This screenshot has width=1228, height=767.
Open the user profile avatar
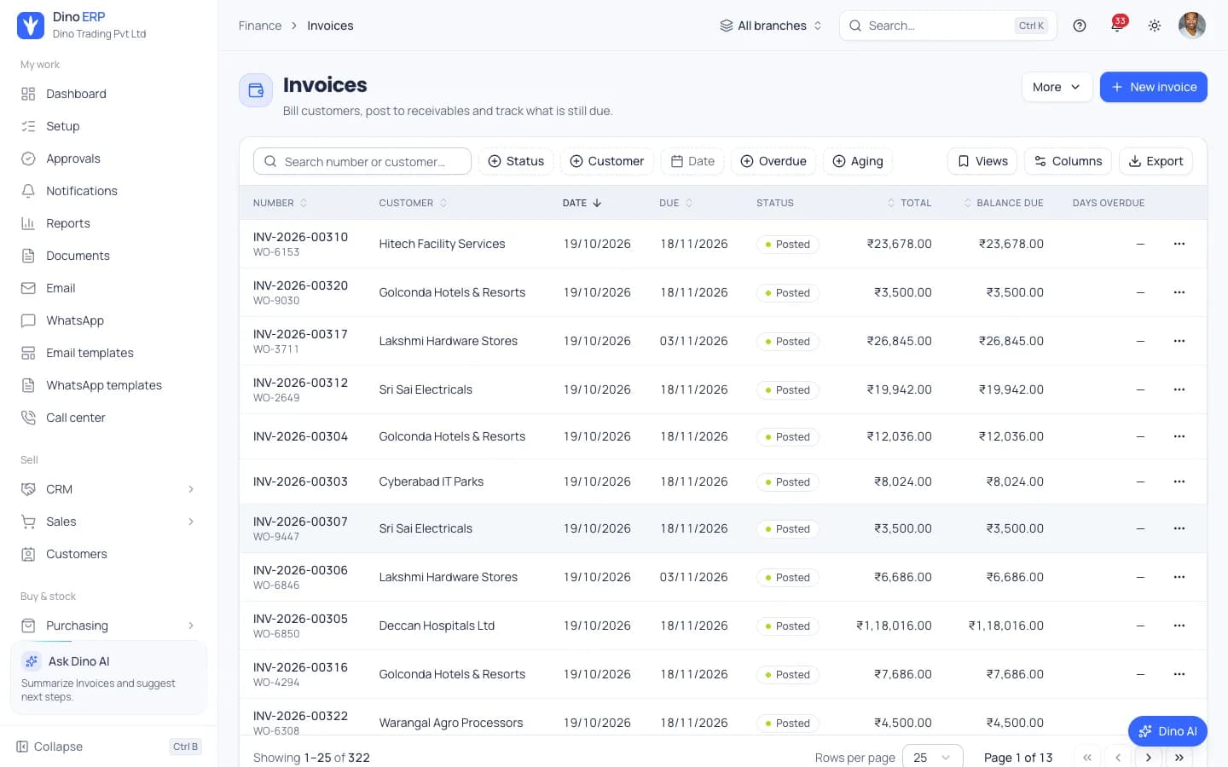1192,26
